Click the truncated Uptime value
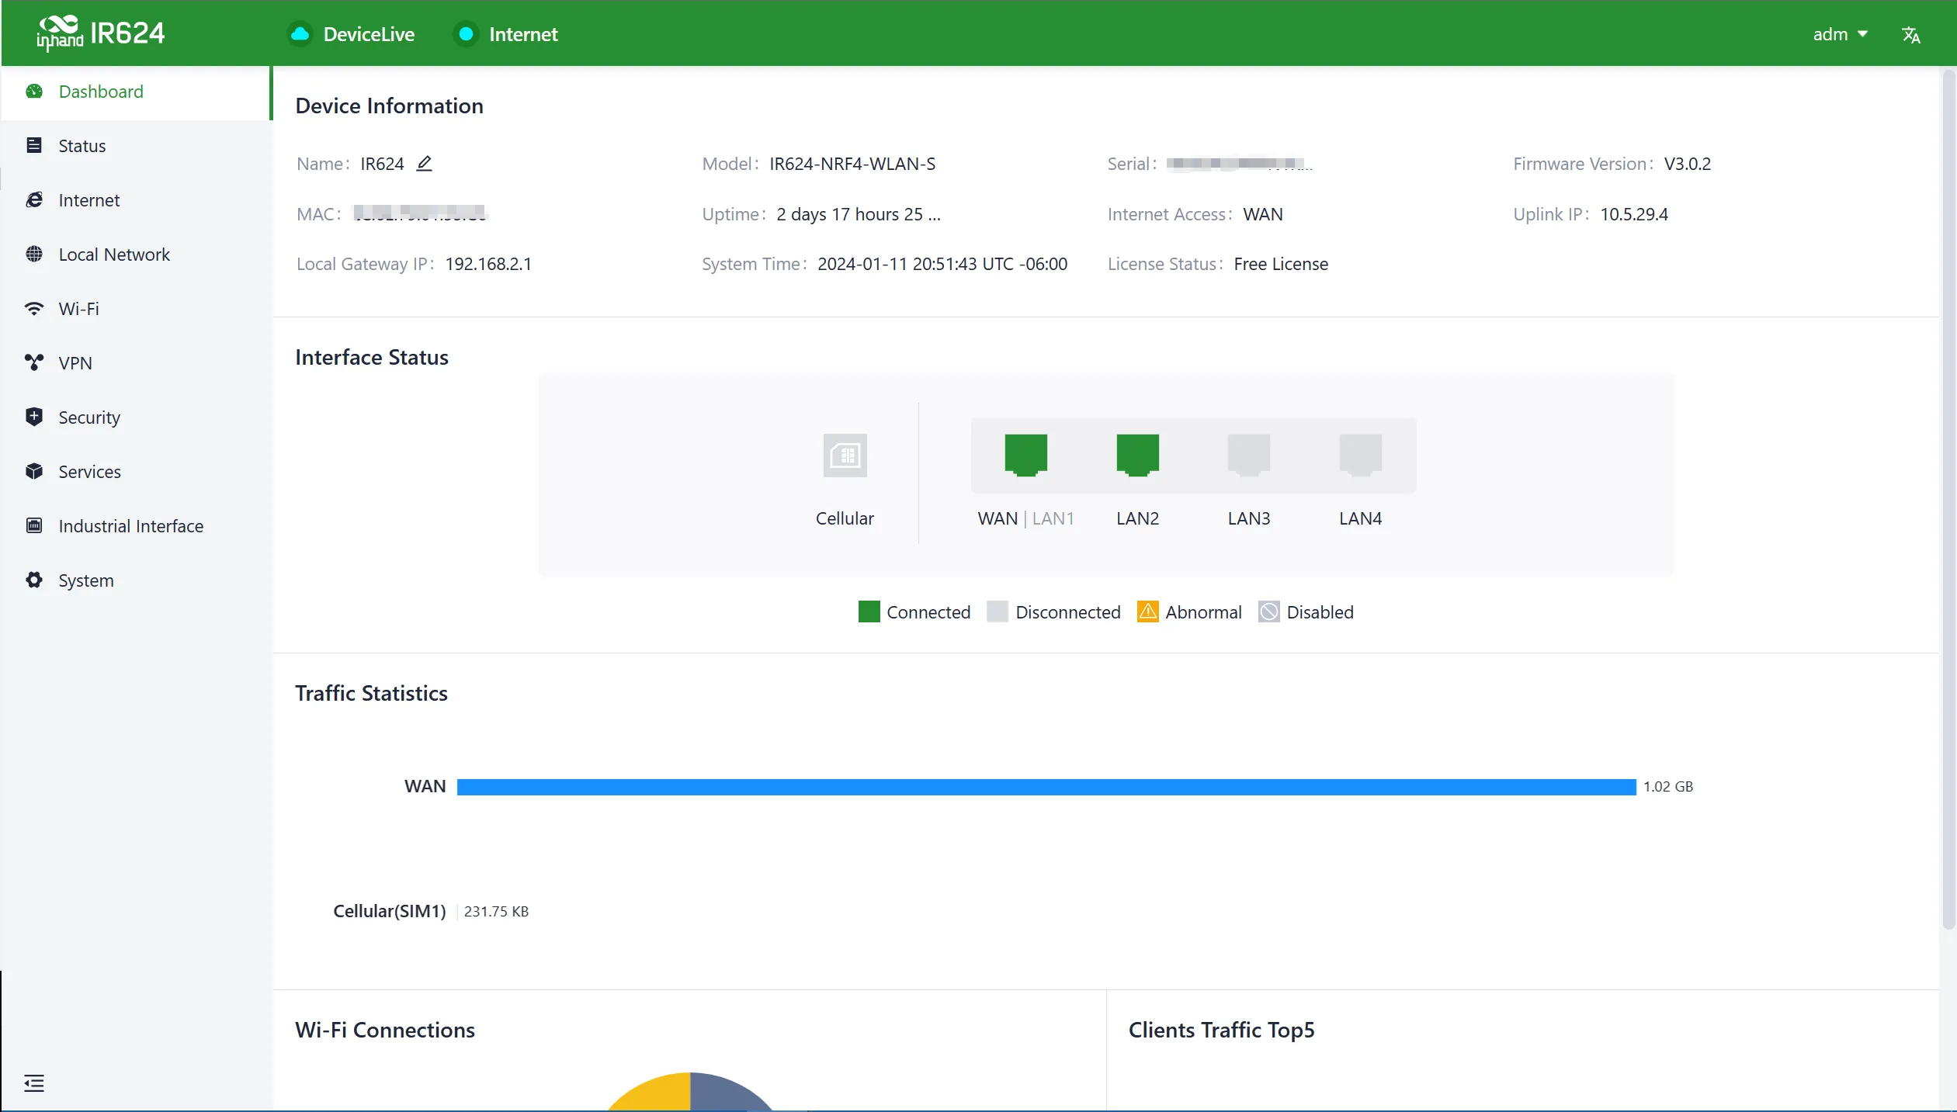 click(x=859, y=214)
